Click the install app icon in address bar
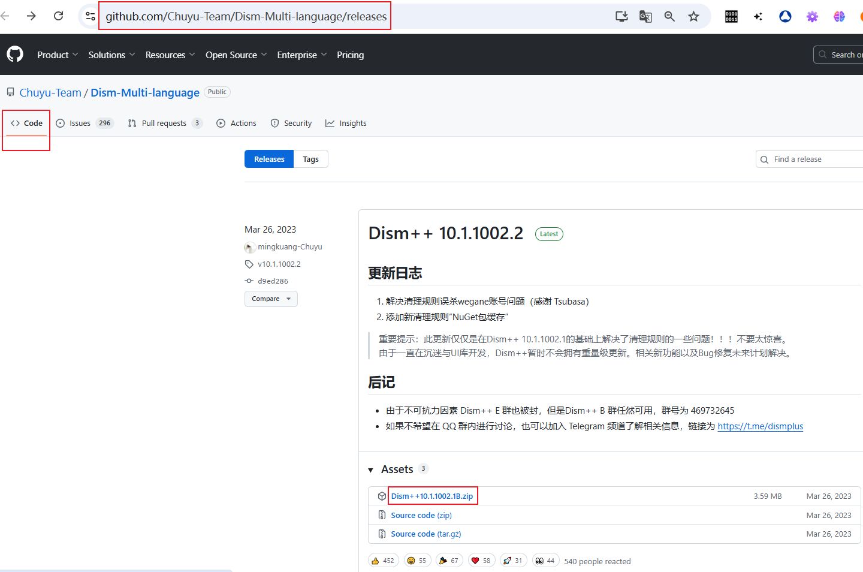Viewport: 863px width, 572px height. tap(621, 16)
